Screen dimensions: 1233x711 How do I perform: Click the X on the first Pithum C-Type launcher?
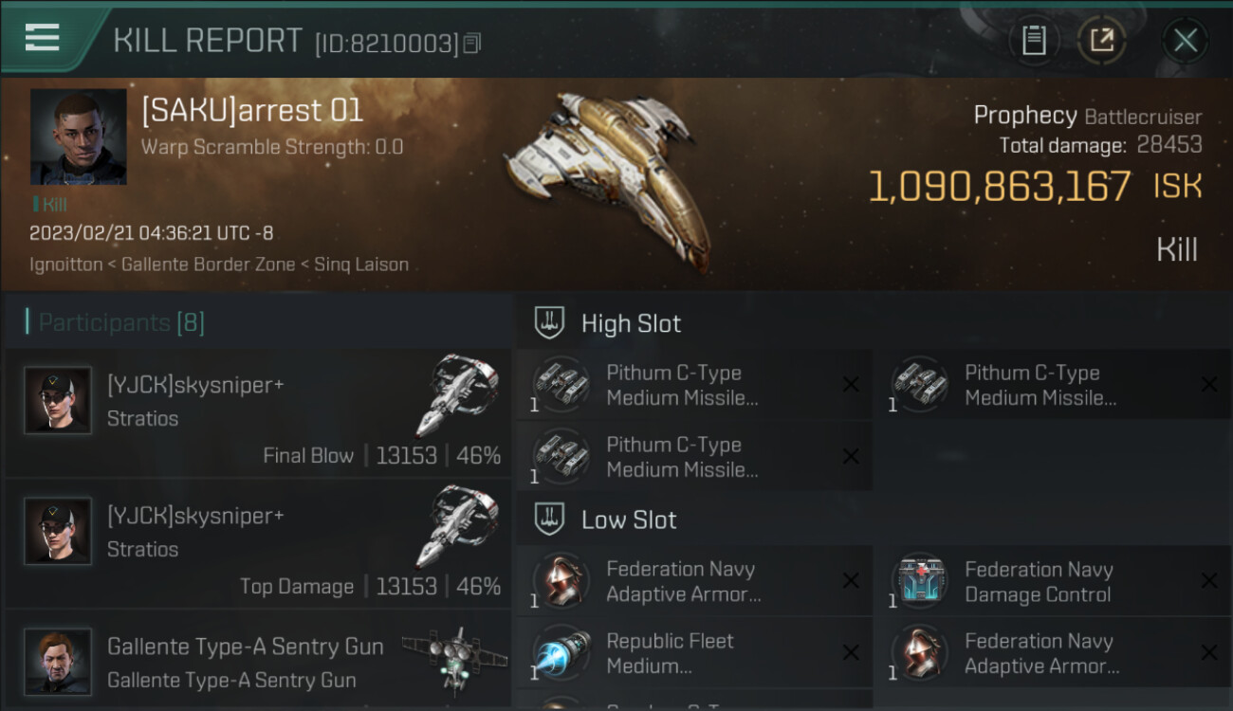pos(851,384)
